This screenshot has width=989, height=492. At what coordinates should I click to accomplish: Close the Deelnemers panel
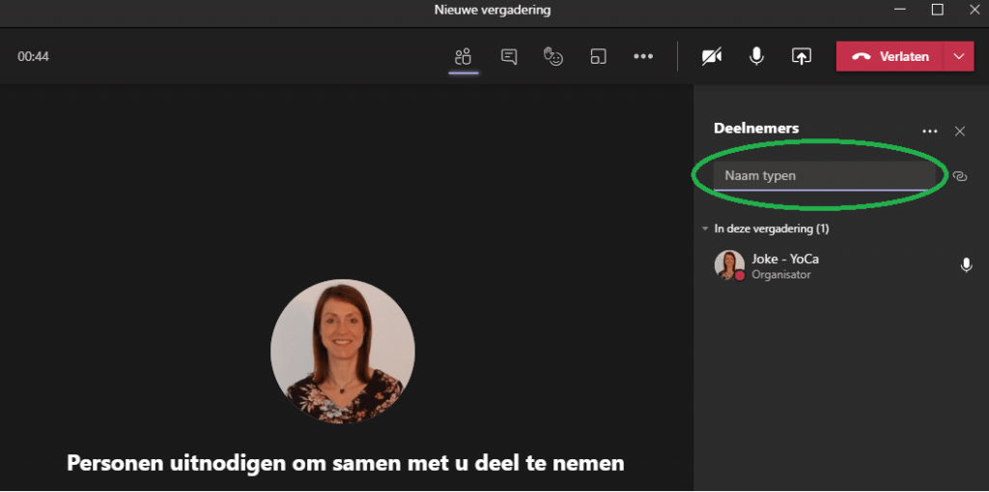960,131
